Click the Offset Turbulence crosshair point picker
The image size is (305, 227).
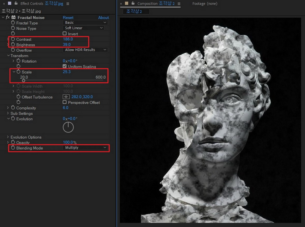coord(66,97)
